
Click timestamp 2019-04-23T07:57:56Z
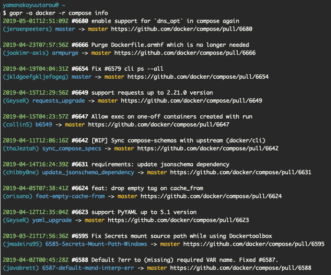(36, 45)
